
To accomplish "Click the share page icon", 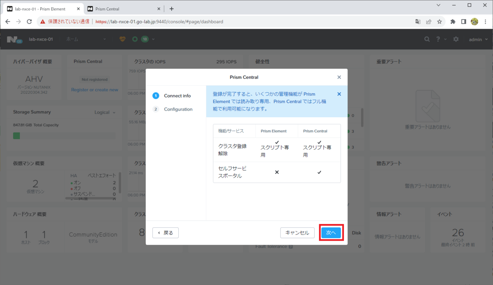I will pyautogui.click(x=428, y=21).
